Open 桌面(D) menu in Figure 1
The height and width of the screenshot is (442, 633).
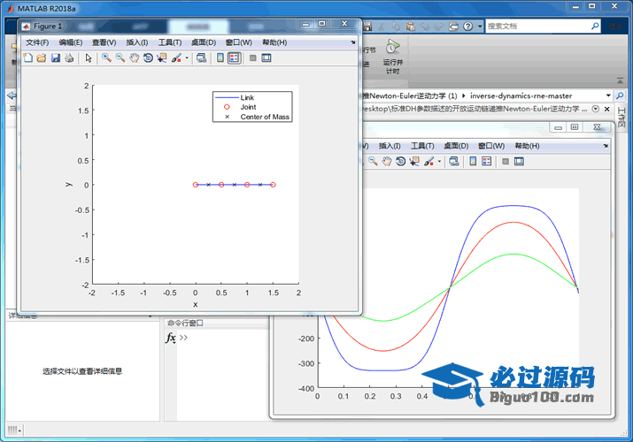(x=204, y=42)
